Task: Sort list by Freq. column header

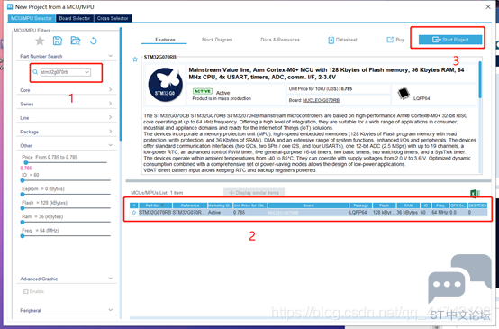Action: coord(440,206)
